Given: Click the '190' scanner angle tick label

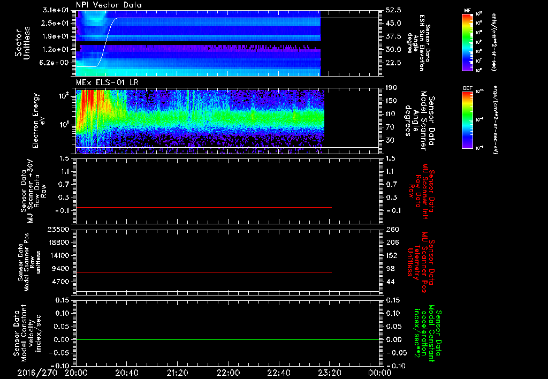Looking at the screenshot, I should point(392,88).
